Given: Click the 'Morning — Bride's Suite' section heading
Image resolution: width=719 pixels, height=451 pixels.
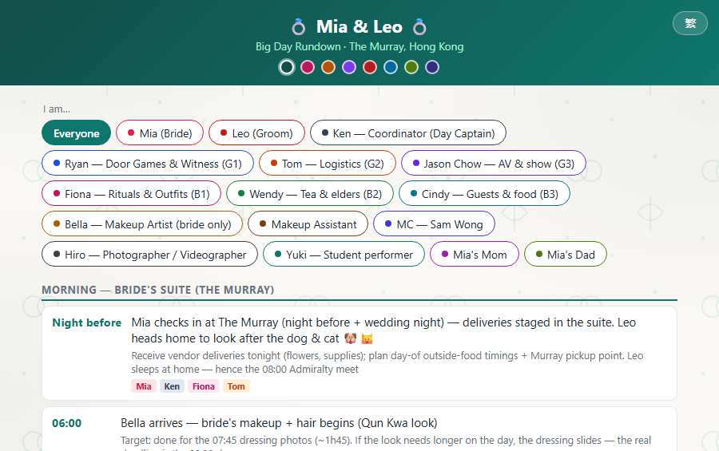Looking at the screenshot, I should tap(157, 290).
